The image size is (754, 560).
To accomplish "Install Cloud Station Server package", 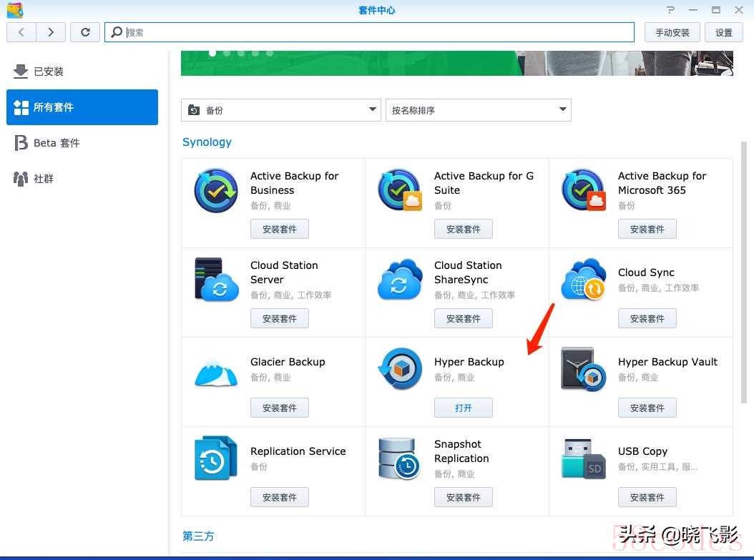I will tap(280, 319).
